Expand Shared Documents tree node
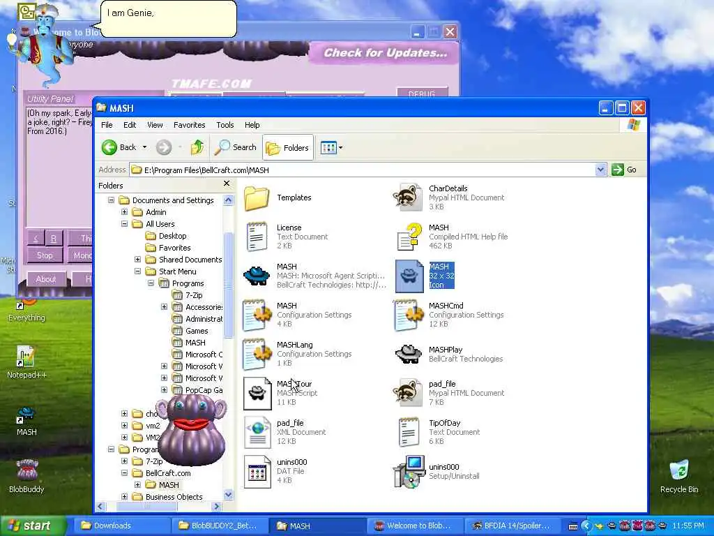714x536 pixels. click(x=137, y=260)
